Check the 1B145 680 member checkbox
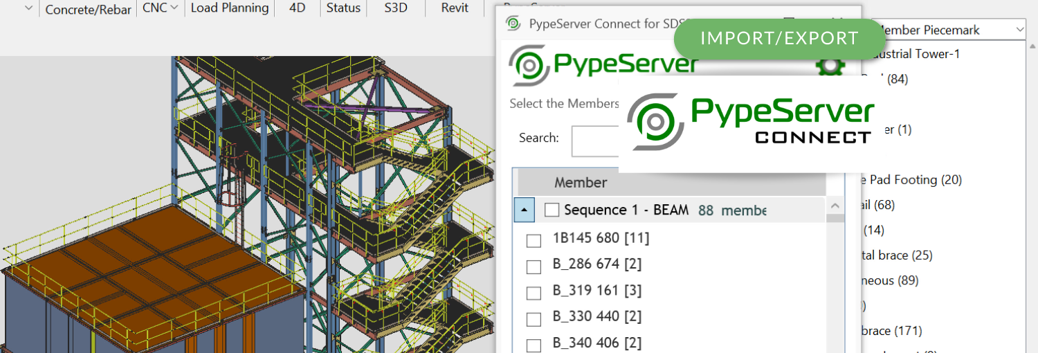The width and height of the screenshot is (1038, 353). pyautogui.click(x=534, y=240)
